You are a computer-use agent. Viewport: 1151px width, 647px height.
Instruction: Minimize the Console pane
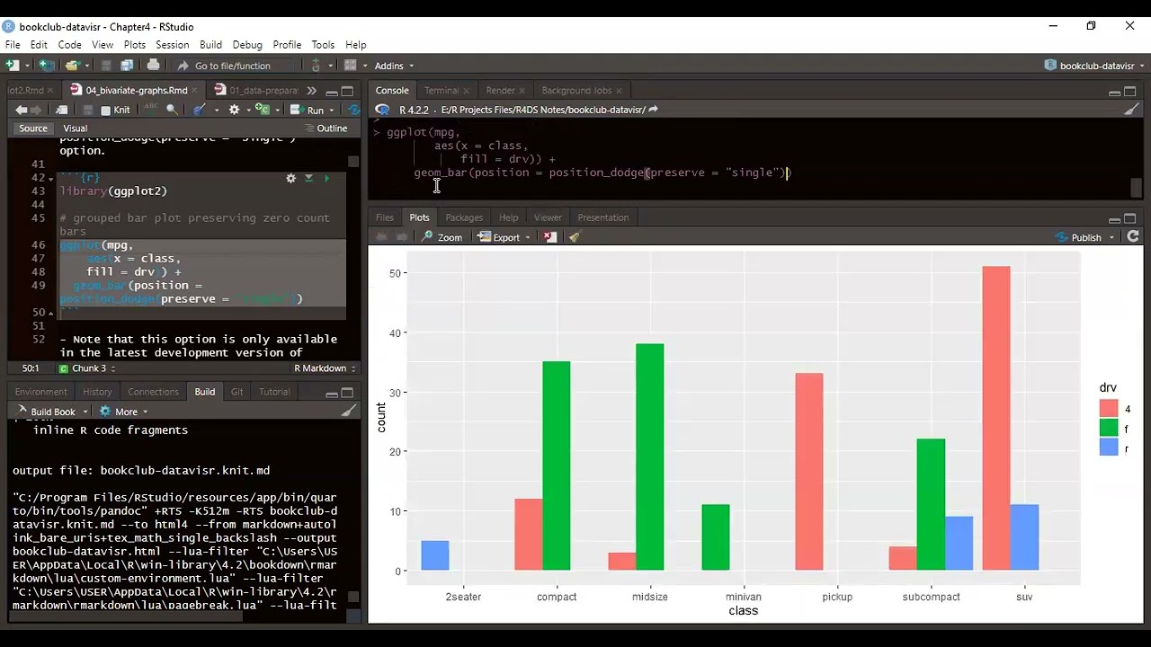tap(1114, 92)
